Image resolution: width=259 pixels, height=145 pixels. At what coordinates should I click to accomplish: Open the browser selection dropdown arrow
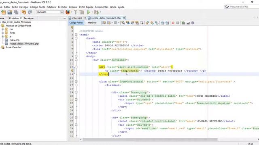click(x=72, y=12)
